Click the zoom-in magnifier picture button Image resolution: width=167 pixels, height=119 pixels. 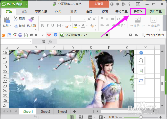[141, 61]
